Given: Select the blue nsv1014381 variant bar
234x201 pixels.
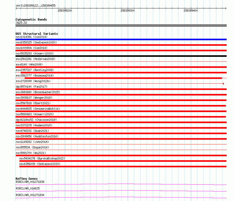Looking at the screenshot, I should point(121,39).
